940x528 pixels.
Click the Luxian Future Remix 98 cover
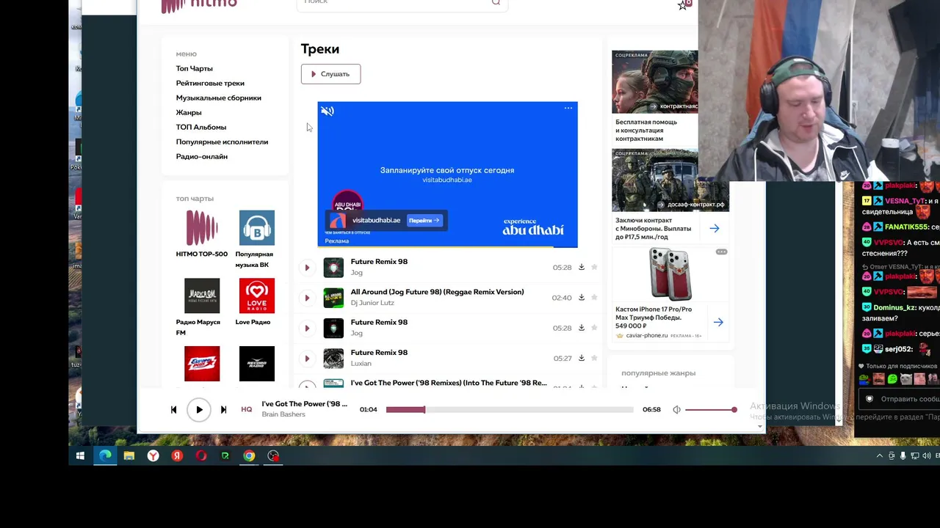click(333, 359)
